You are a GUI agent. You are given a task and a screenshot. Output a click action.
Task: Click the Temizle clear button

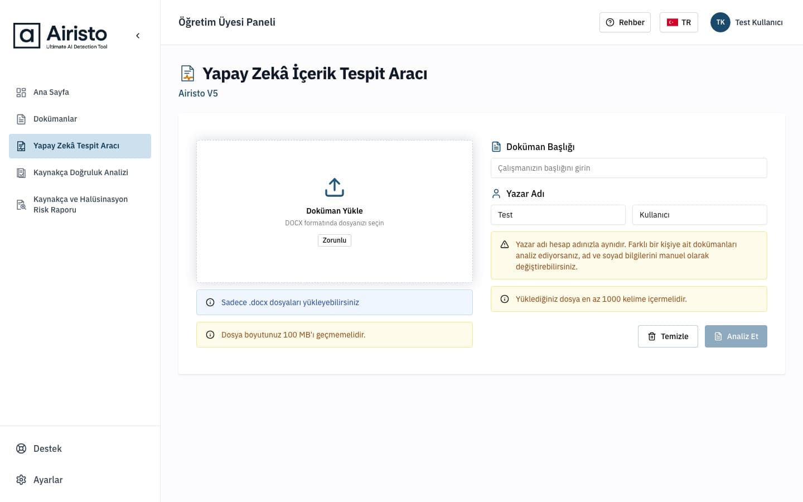point(668,336)
